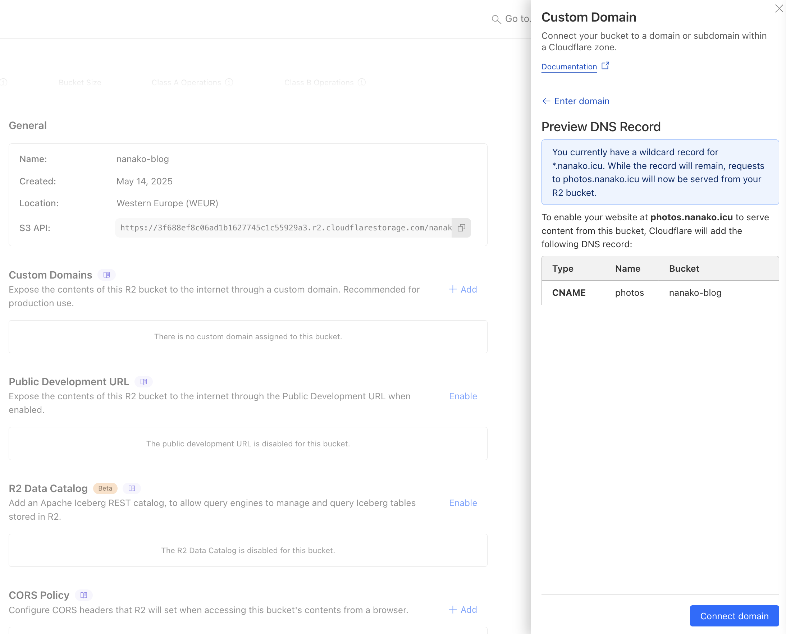Click the Connect domain button
The height and width of the screenshot is (634, 786).
pos(734,616)
